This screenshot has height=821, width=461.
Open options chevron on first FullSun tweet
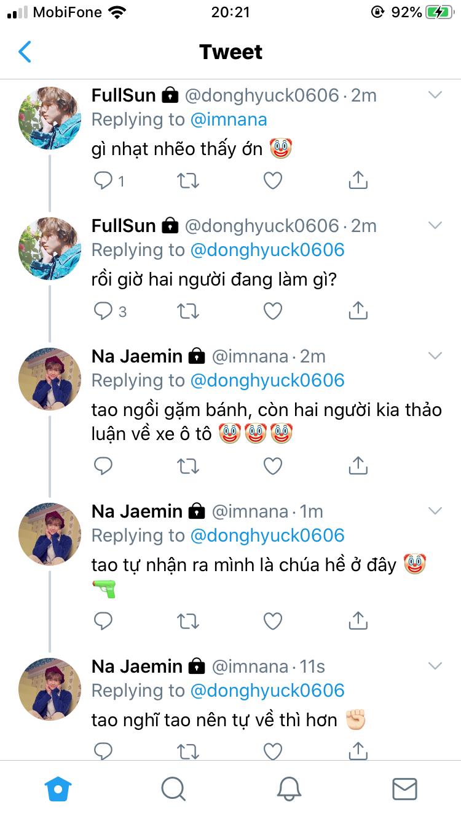tap(435, 95)
